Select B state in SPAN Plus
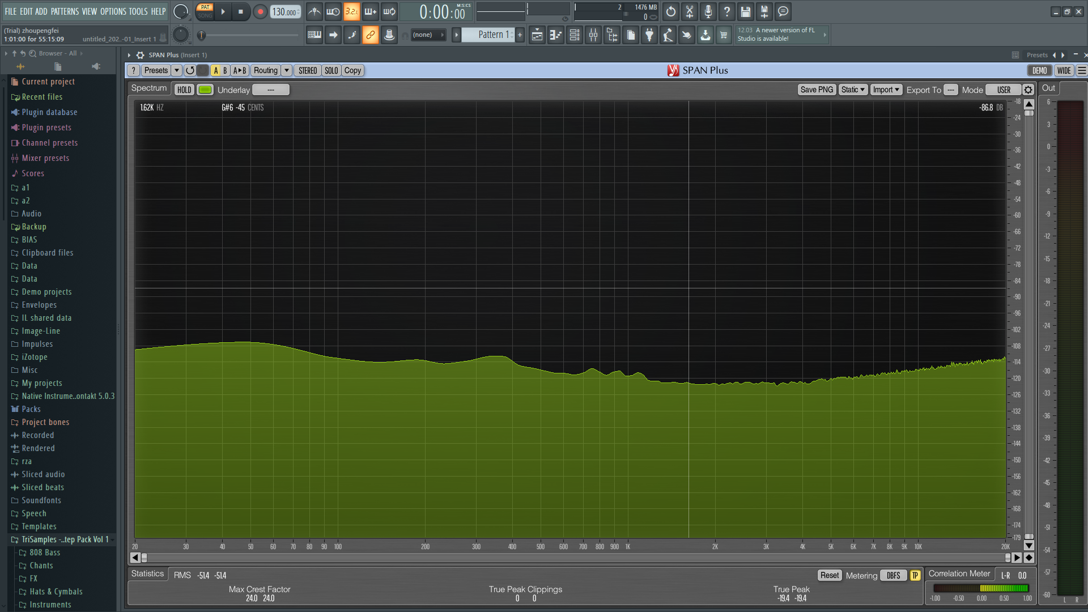Image resolution: width=1088 pixels, height=612 pixels. [225, 70]
